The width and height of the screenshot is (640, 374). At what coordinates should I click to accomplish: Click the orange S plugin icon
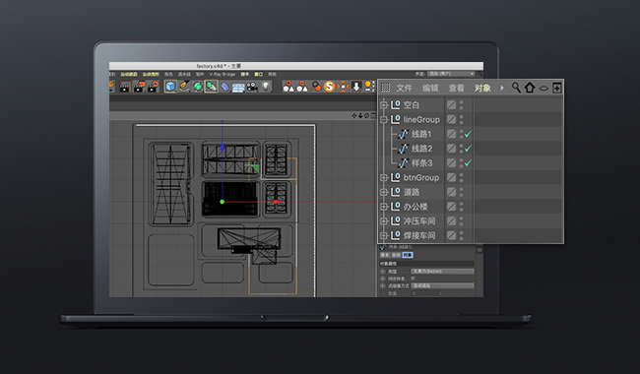[x=329, y=86]
